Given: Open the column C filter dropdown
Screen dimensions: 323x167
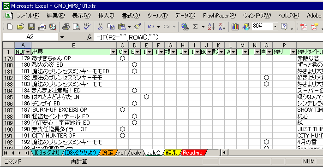Looking at the screenshot, I should point(125,52).
